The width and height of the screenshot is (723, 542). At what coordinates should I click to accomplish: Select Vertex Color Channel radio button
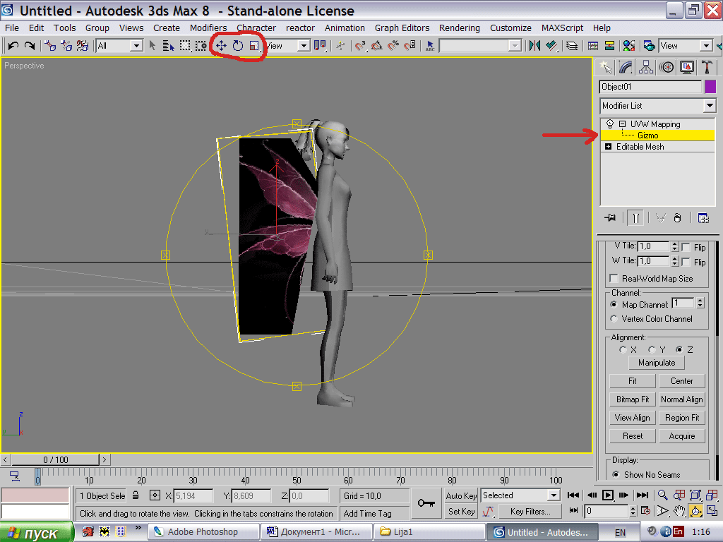614,318
